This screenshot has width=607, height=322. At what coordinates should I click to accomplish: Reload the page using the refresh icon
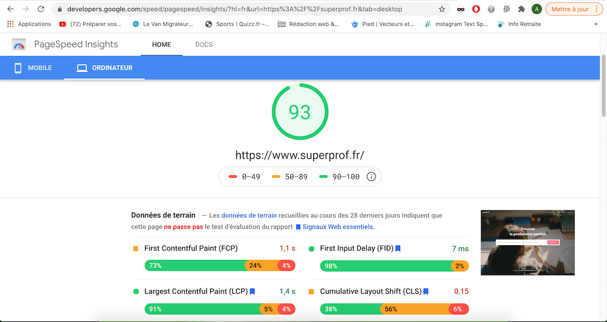(x=41, y=9)
